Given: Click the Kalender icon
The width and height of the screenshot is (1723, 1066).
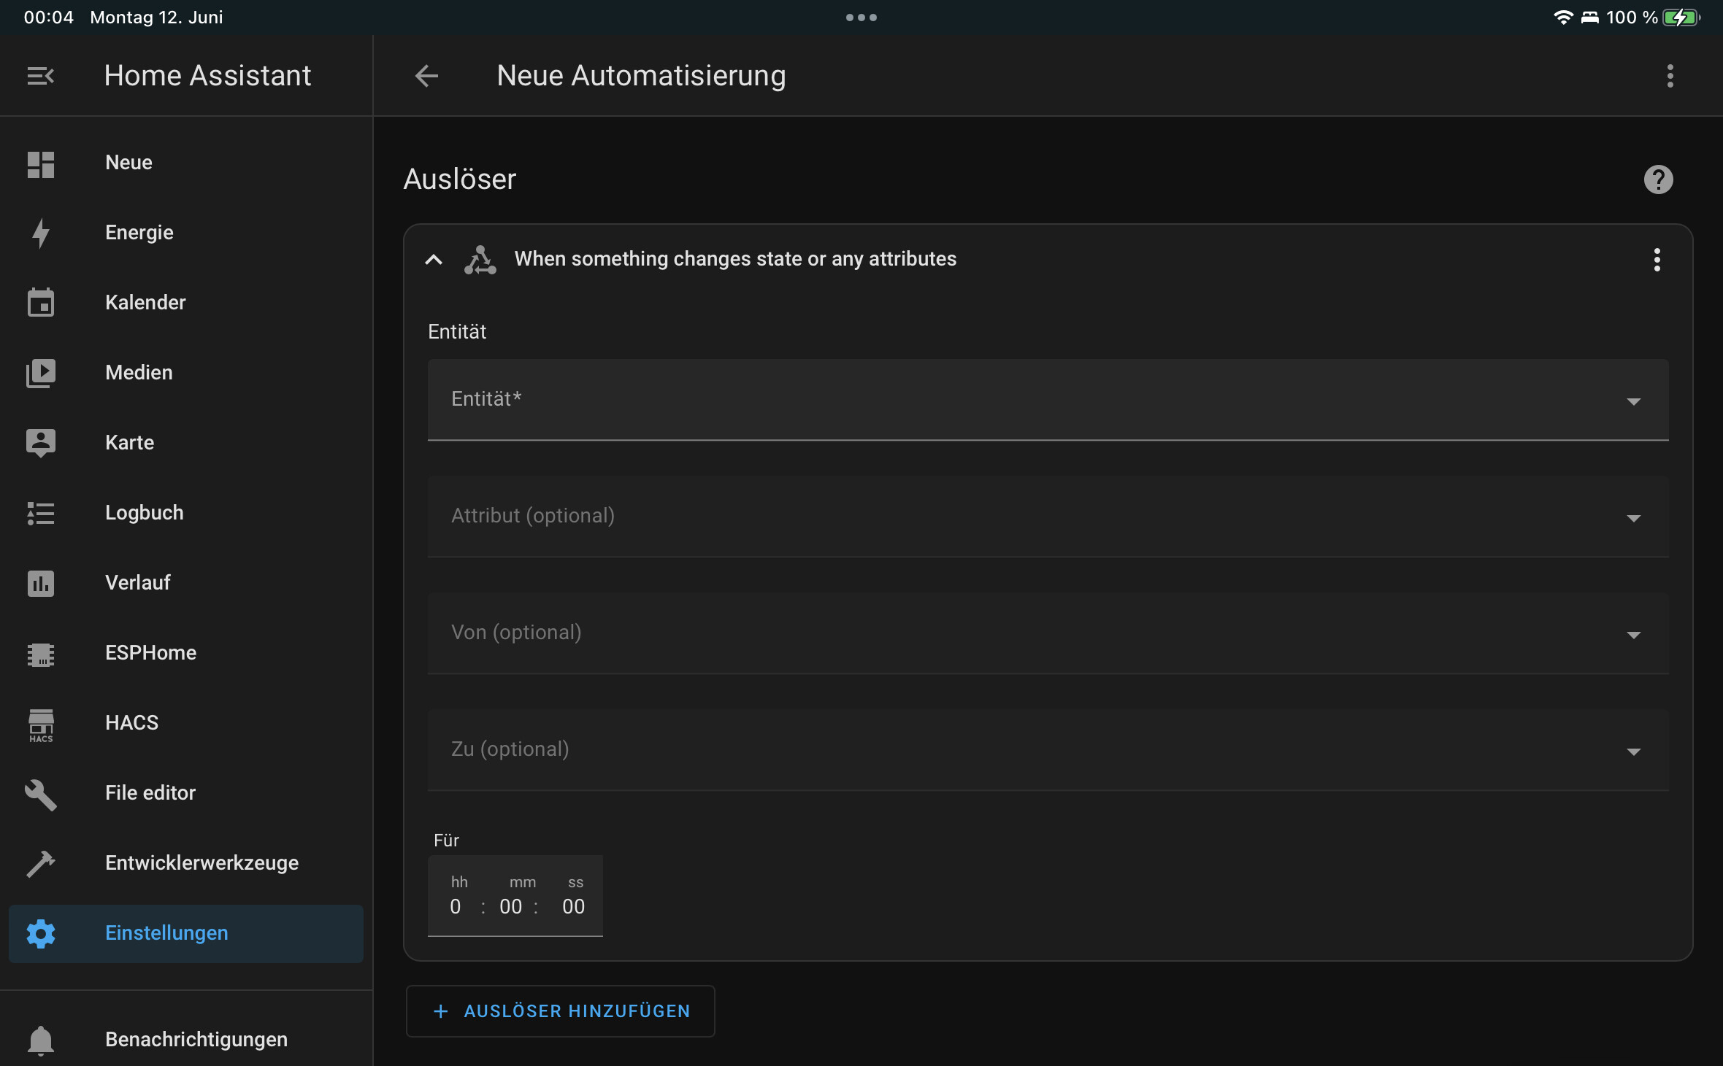Looking at the screenshot, I should point(41,303).
